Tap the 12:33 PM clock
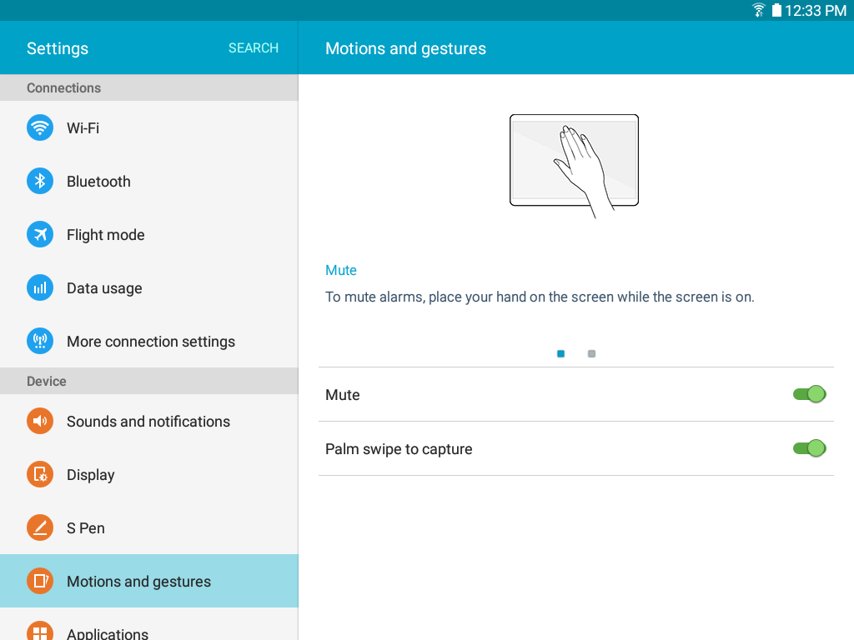 [816, 10]
